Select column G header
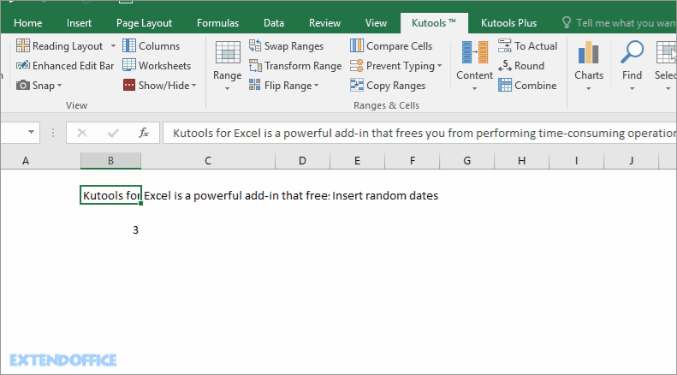677x375 pixels. pos(466,161)
